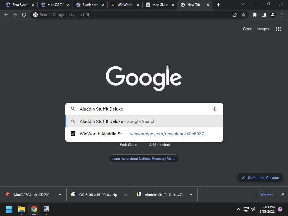
Task: Click the Chrome taskbar icon
Action: point(34,209)
